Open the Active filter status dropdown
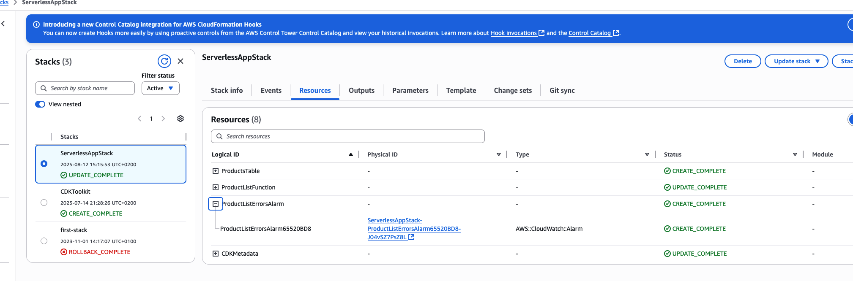This screenshot has width=853, height=281. (x=161, y=88)
